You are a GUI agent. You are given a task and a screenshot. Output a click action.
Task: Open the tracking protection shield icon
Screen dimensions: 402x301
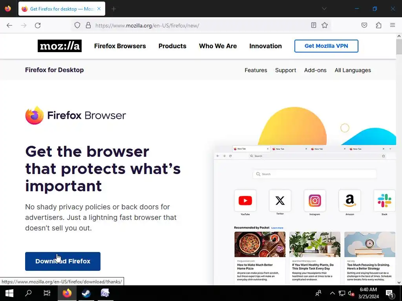77,25
